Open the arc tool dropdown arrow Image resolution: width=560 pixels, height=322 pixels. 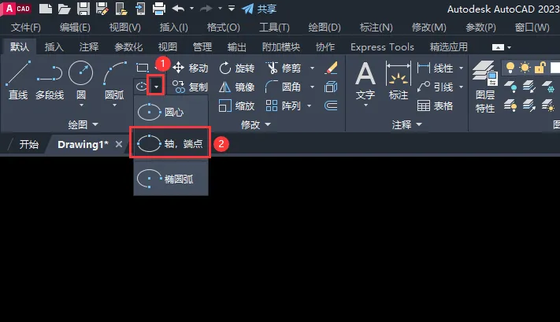point(114,105)
